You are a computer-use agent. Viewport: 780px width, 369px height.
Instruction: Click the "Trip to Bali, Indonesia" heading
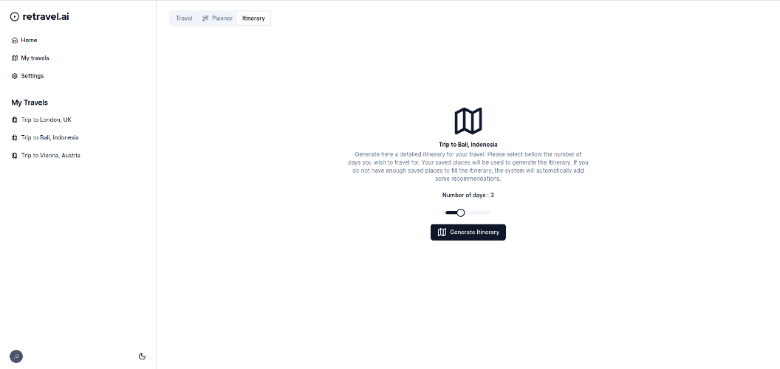coord(468,145)
